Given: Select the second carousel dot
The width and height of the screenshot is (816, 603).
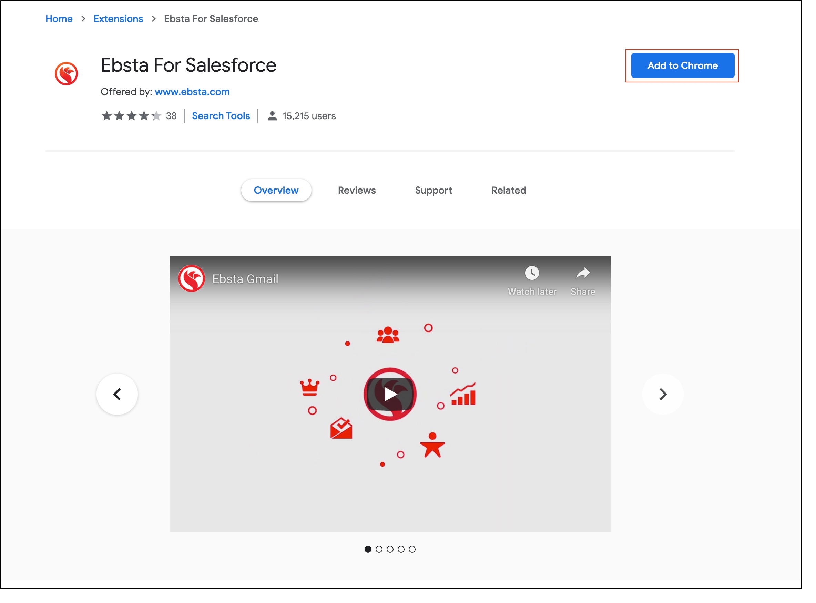Looking at the screenshot, I should (x=379, y=549).
